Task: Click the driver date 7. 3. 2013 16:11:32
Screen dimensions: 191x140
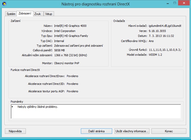Action: [x=161, y=36]
